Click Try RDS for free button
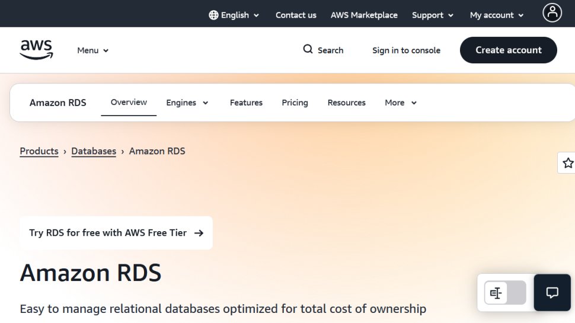The width and height of the screenshot is (575, 323). click(x=116, y=233)
